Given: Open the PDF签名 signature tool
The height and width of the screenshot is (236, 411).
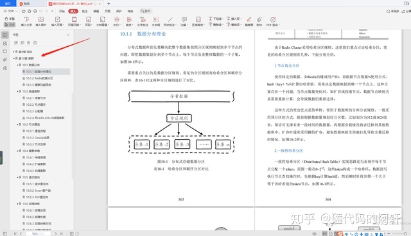Looking at the screenshot, I should (x=273, y=21).
